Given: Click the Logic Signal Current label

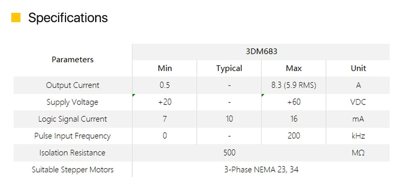Looking at the screenshot, I should click(73, 119).
